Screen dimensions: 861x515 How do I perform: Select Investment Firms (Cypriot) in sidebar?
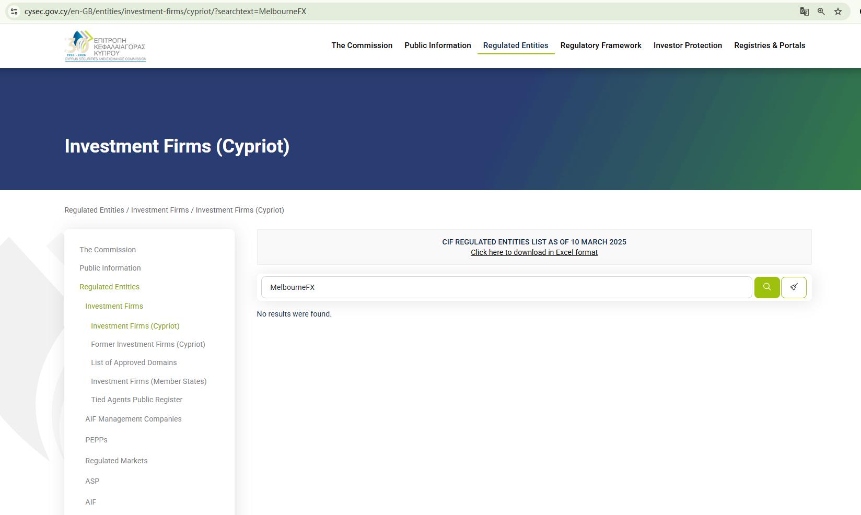(x=135, y=326)
